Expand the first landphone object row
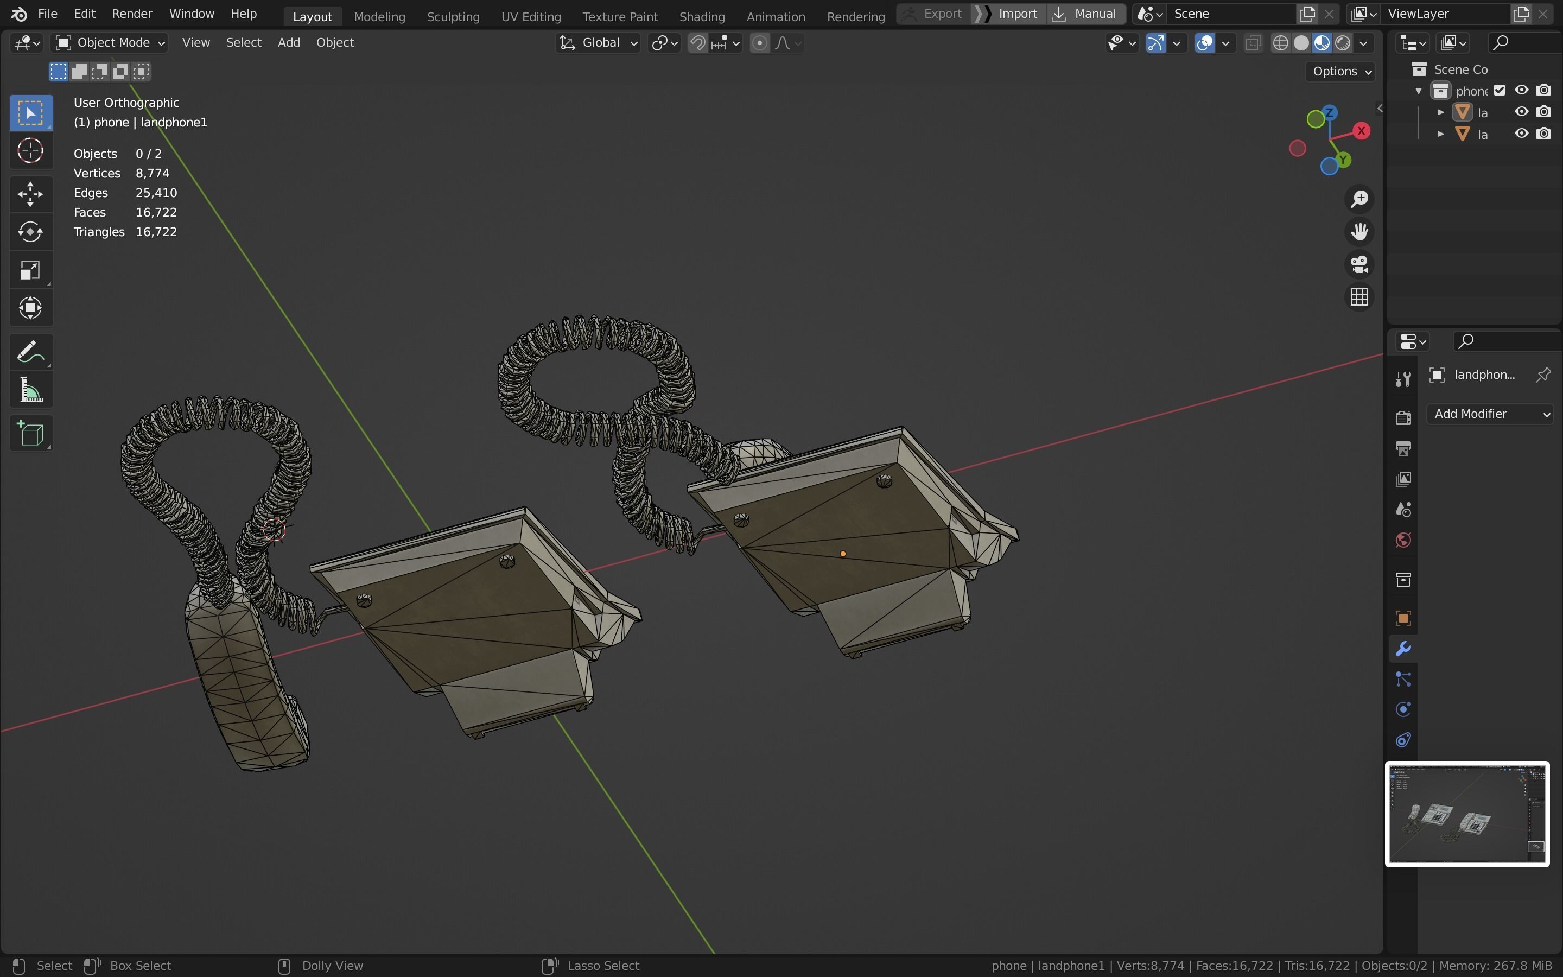1563x977 pixels. (1440, 112)
